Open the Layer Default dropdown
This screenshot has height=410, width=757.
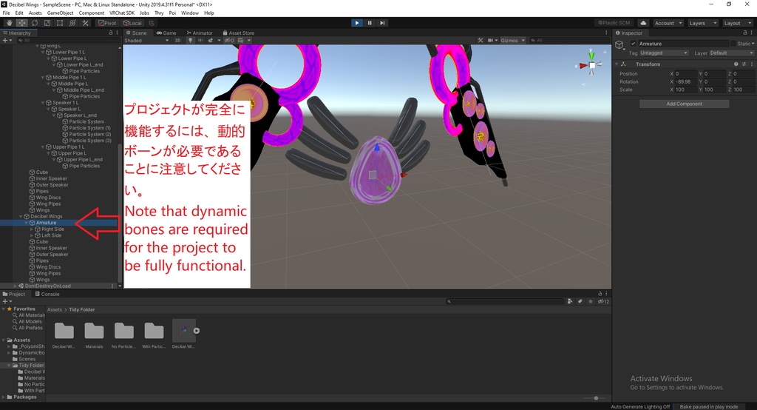[731, 53]
